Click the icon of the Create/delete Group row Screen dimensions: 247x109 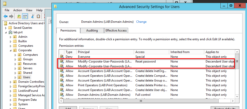click(x=62, y=80)
